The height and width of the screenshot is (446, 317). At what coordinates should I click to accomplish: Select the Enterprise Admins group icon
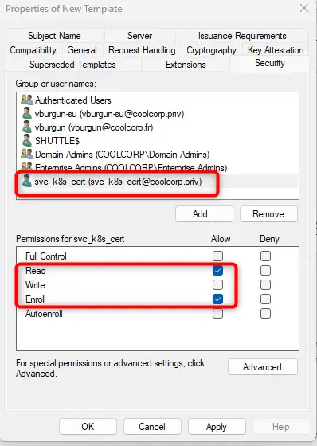pos(27,166)
